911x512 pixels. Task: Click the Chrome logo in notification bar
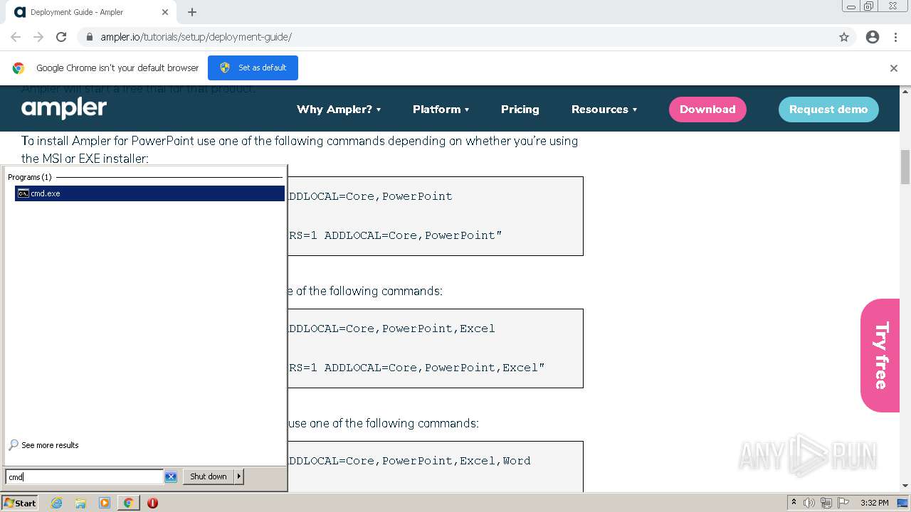coord(19,68)
